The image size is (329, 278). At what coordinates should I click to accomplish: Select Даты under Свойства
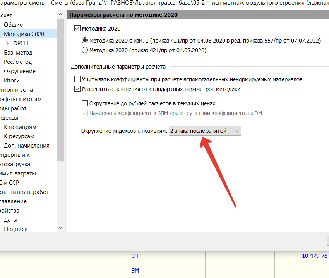pyautogui.click(x=10, y=220)
